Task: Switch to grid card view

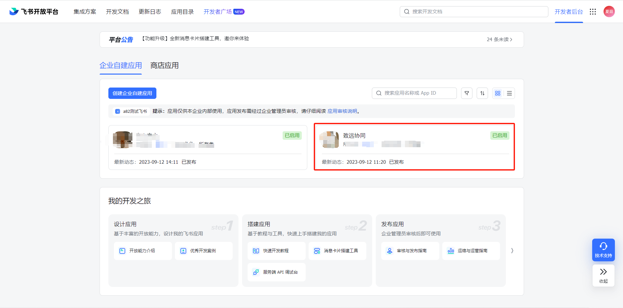Action: [498, 93]
